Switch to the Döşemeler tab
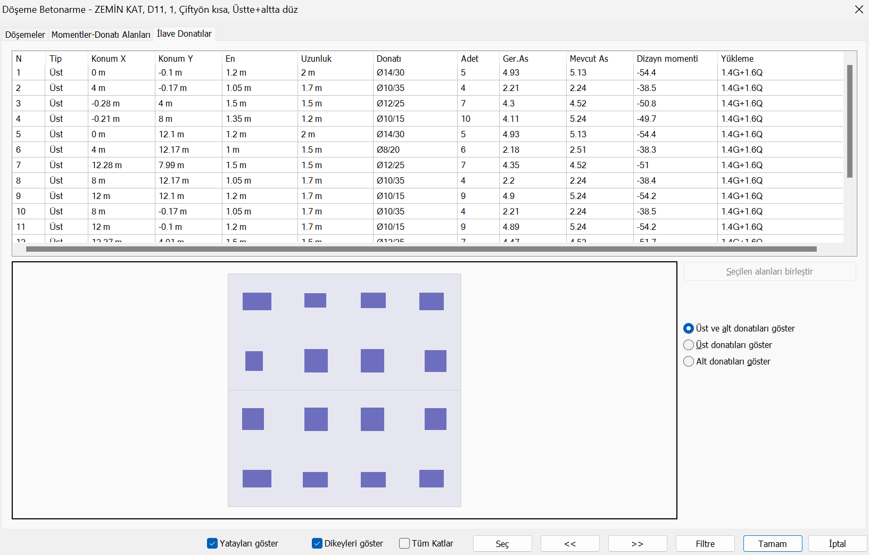Image resolution: width=869 pixels, height=555 pixels. point(25,35)
